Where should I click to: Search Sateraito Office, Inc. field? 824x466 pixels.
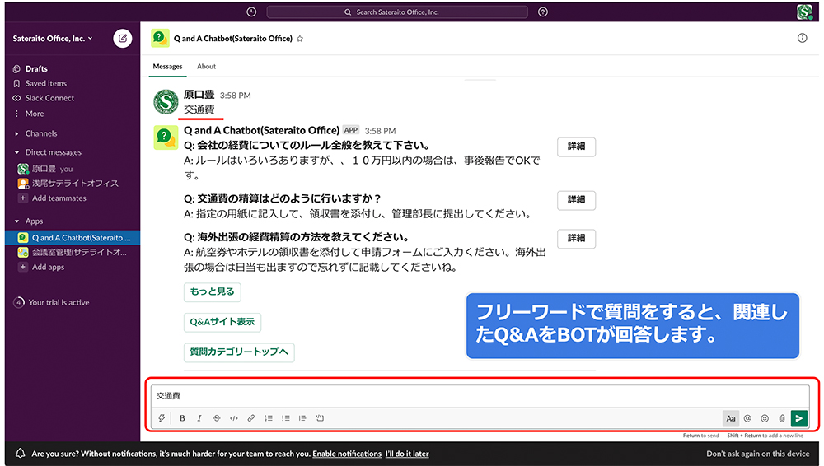[x=397, y=12]
